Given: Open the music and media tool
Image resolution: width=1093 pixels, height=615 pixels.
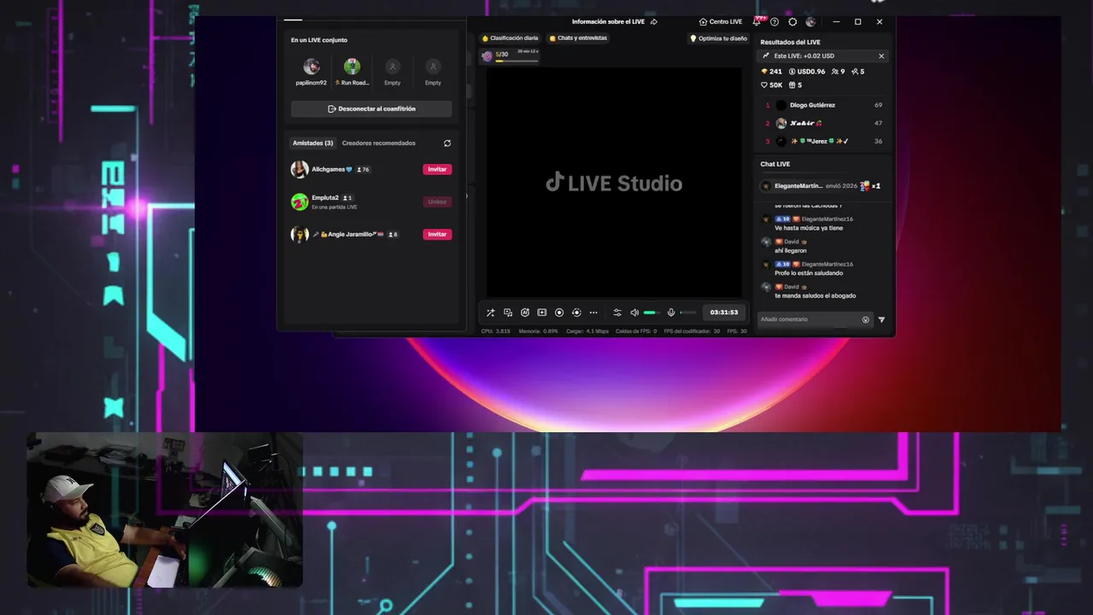Looking at the screenshot, I should point(508,313).
